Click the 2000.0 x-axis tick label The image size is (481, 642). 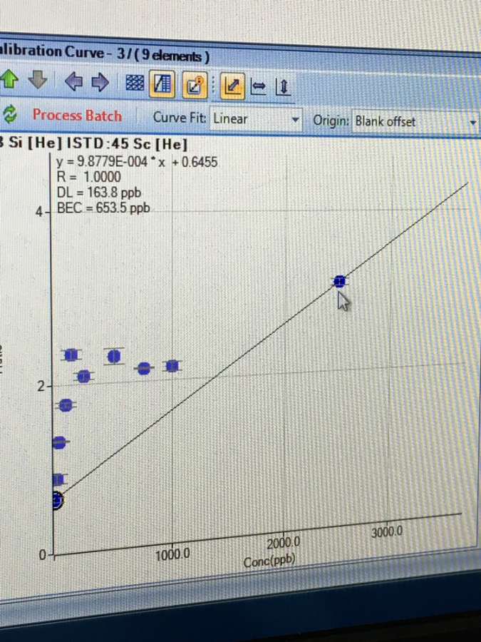[x=284, y=543]
